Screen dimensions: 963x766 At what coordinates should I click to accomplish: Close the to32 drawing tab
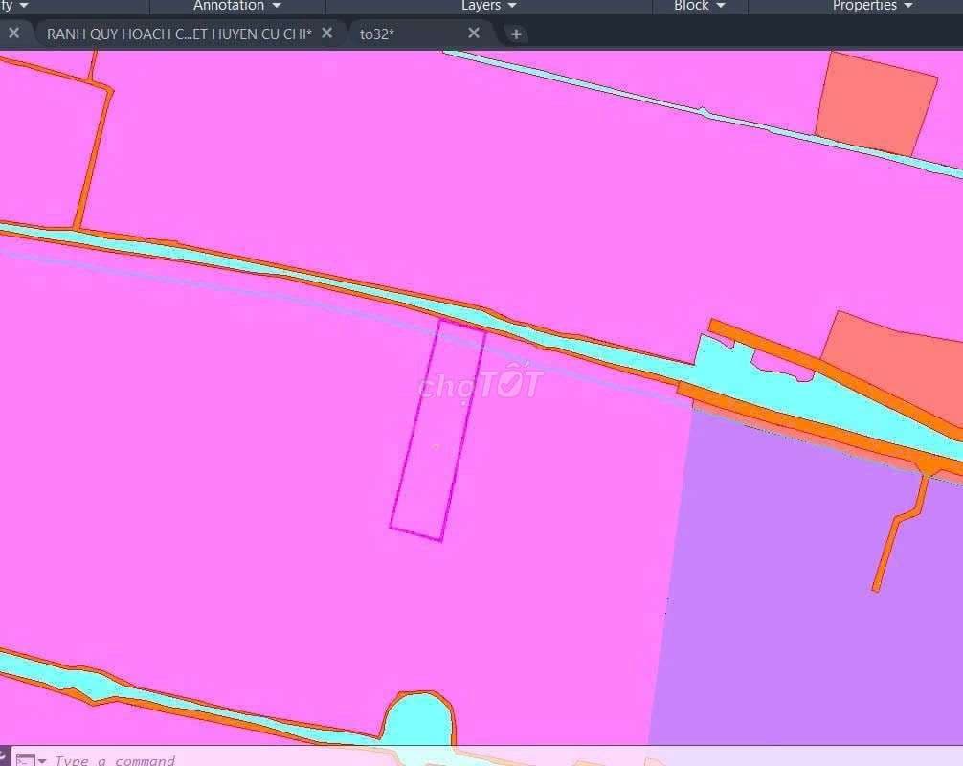coord(474,34)
